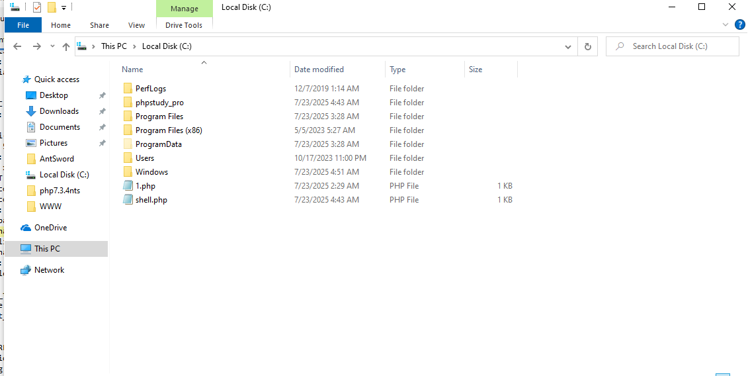Viewport: 748px width, 376px height.
Task: Expand the ribbon with the chevron
Action: [x=725, y=25]
